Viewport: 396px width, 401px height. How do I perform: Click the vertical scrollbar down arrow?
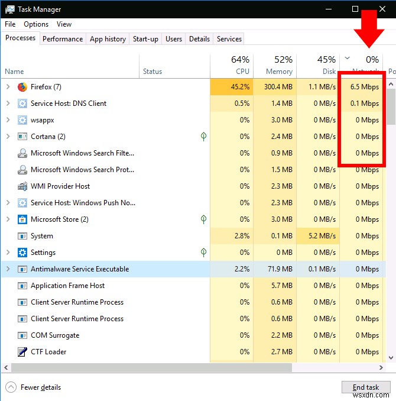tap(391, 357)
